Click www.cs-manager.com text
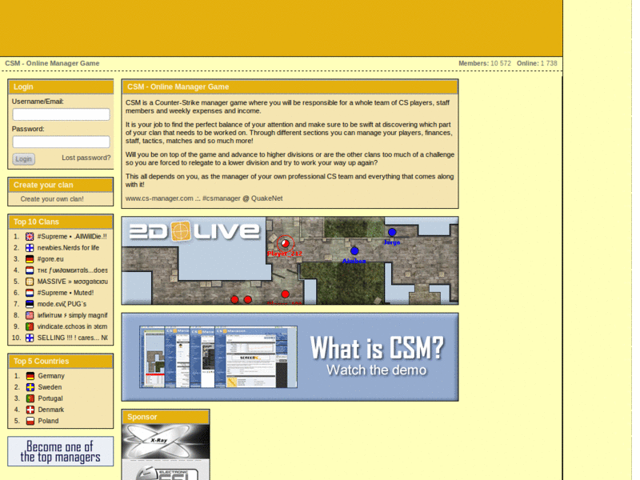 coord(159,198)
